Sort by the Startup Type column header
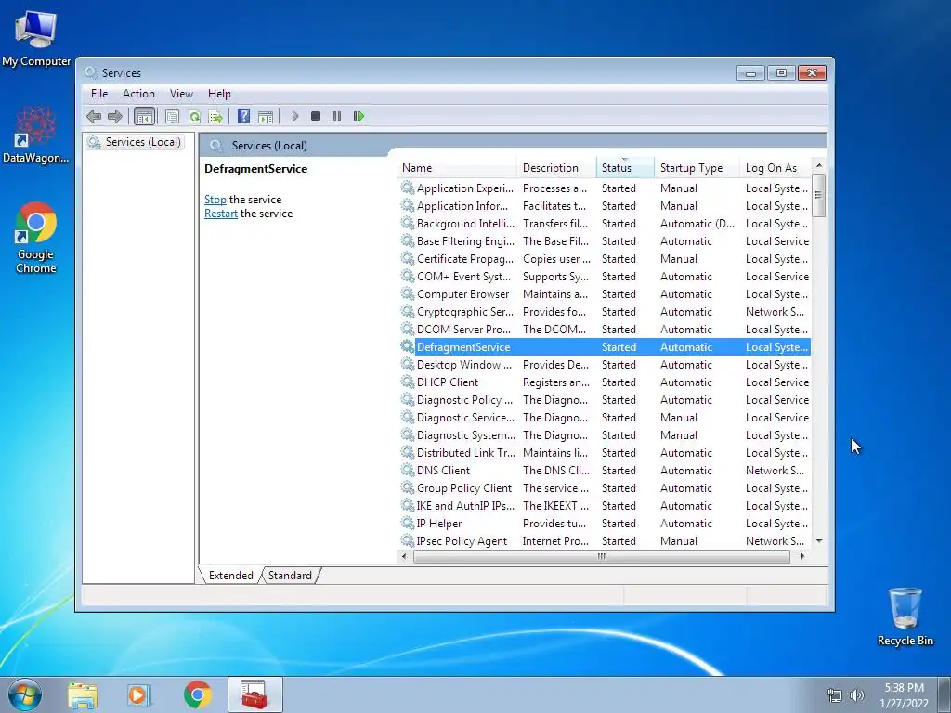Screen dimensions: 951x713 pos(697,168)
